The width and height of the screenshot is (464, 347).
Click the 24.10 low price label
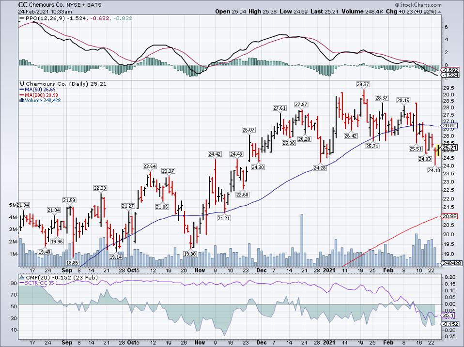(x=434, y=170)
